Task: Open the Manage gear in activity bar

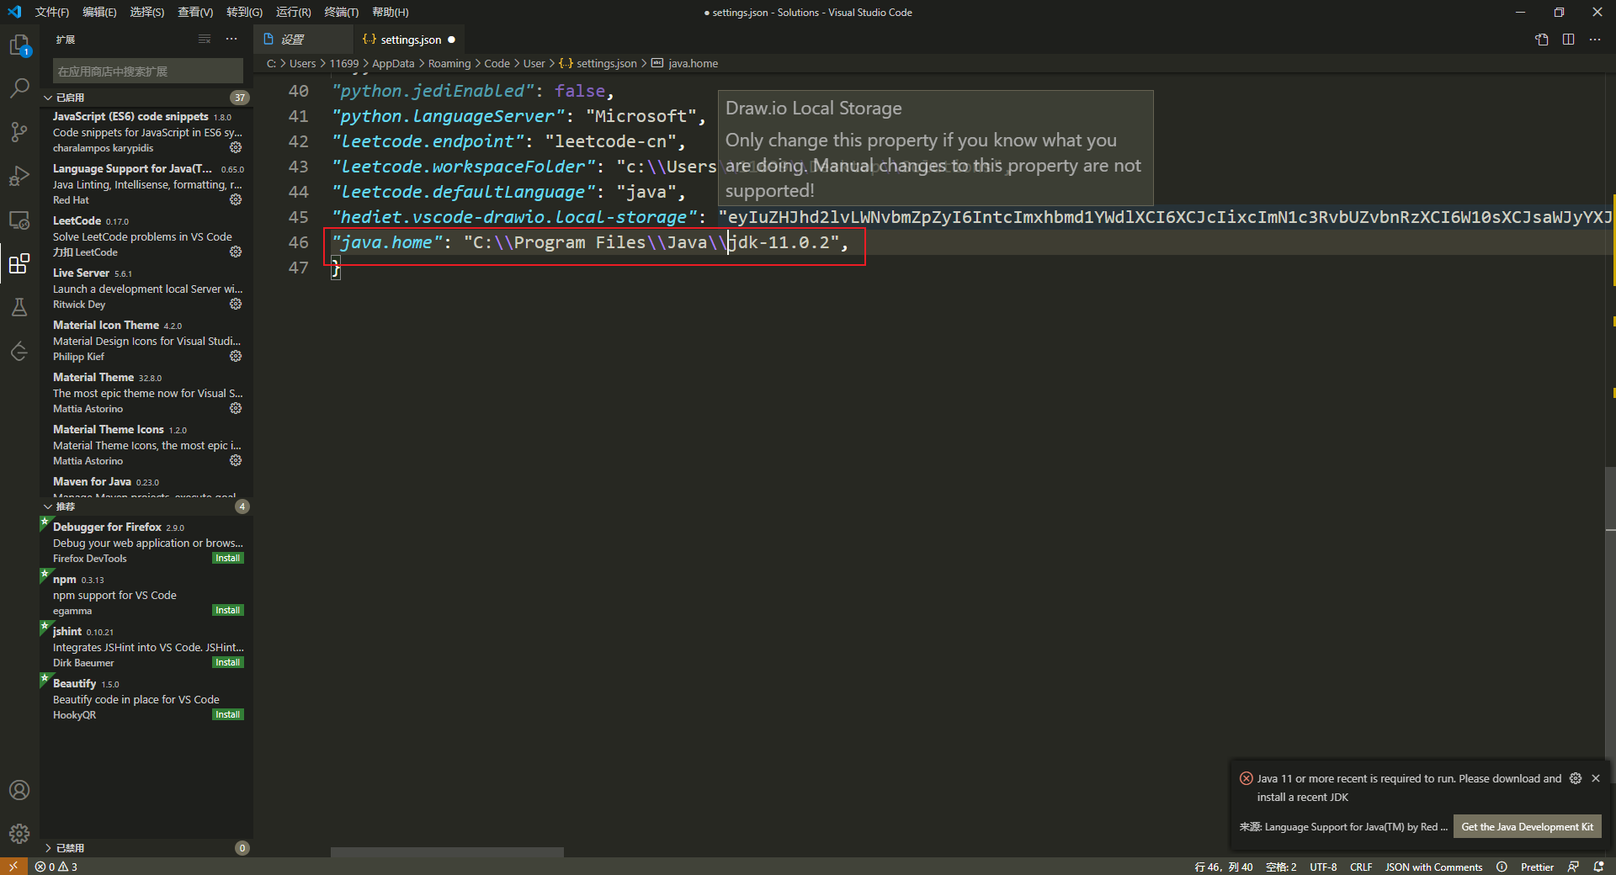Action: point(19,834)
